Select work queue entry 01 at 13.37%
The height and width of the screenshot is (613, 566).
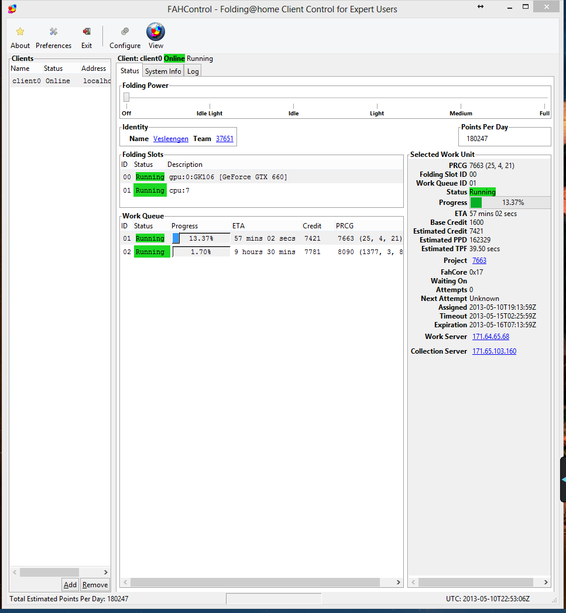tap(262, 238)
